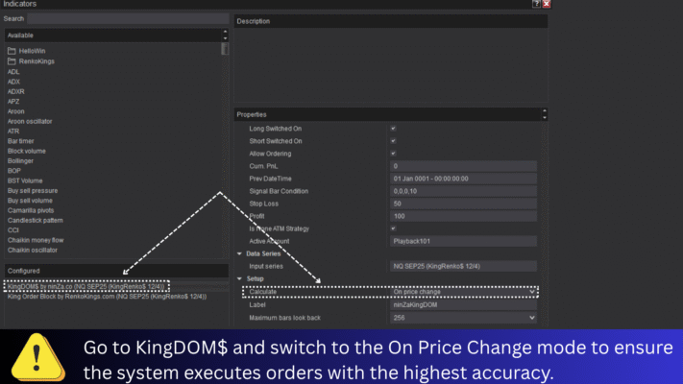Screen dimensions: 683x384
Task: Select King Order Block by RenkoKings.com indicator
Action: pyautogui.click(x=106, y=297)
